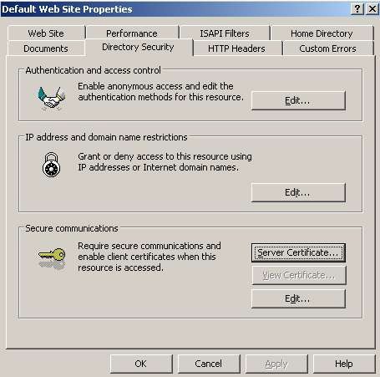This screenshot has width=380, height=377.
Task: Click the padlock IP restrictions icon
Action: coord(51,165)
